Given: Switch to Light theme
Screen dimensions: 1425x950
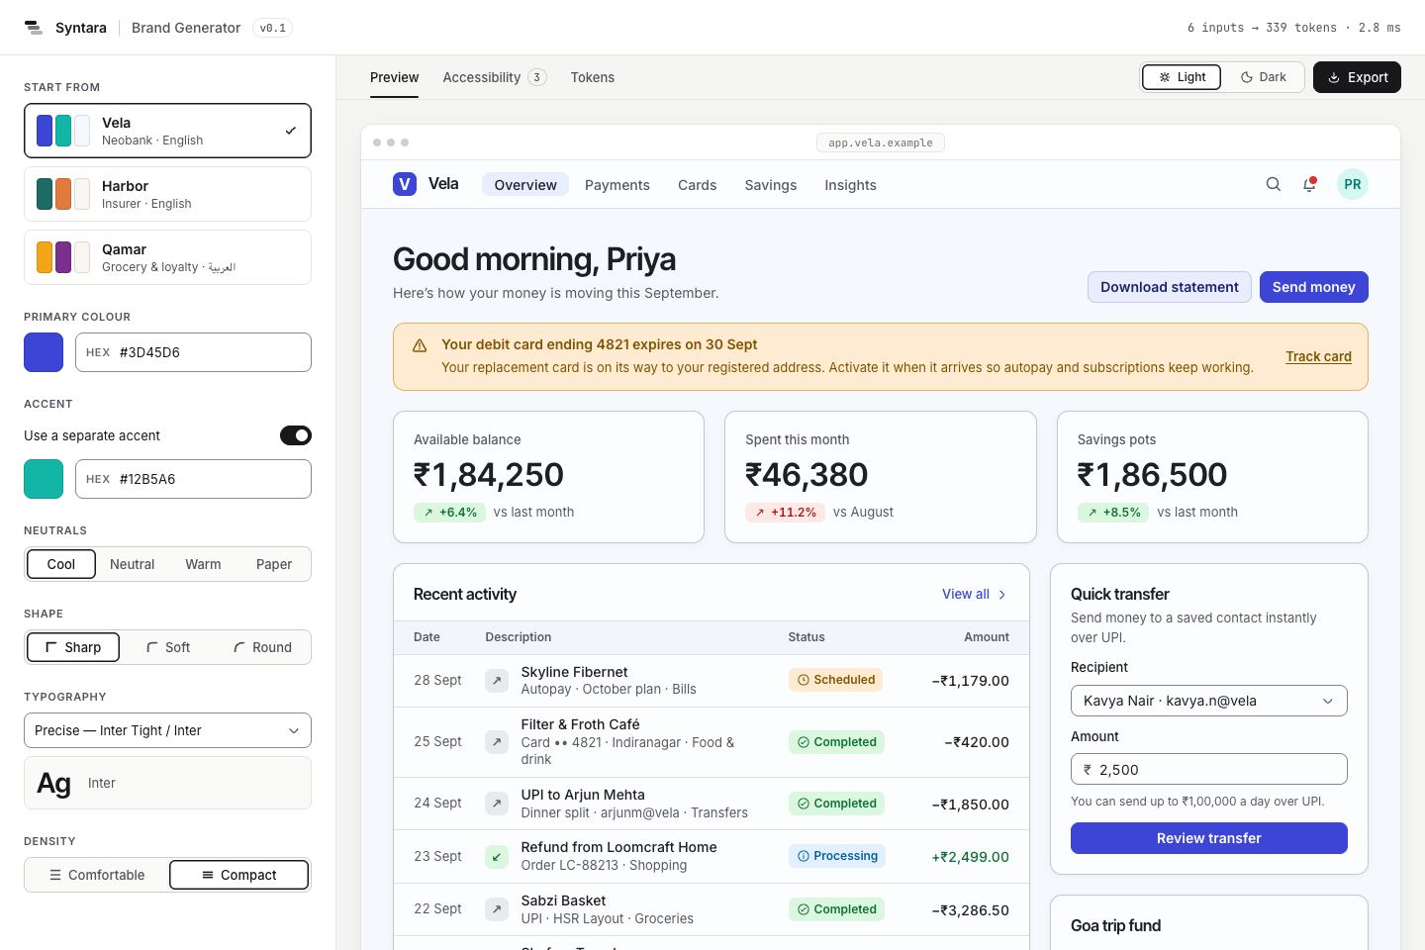Looking at the screenshot, I should click(1182, 77).
